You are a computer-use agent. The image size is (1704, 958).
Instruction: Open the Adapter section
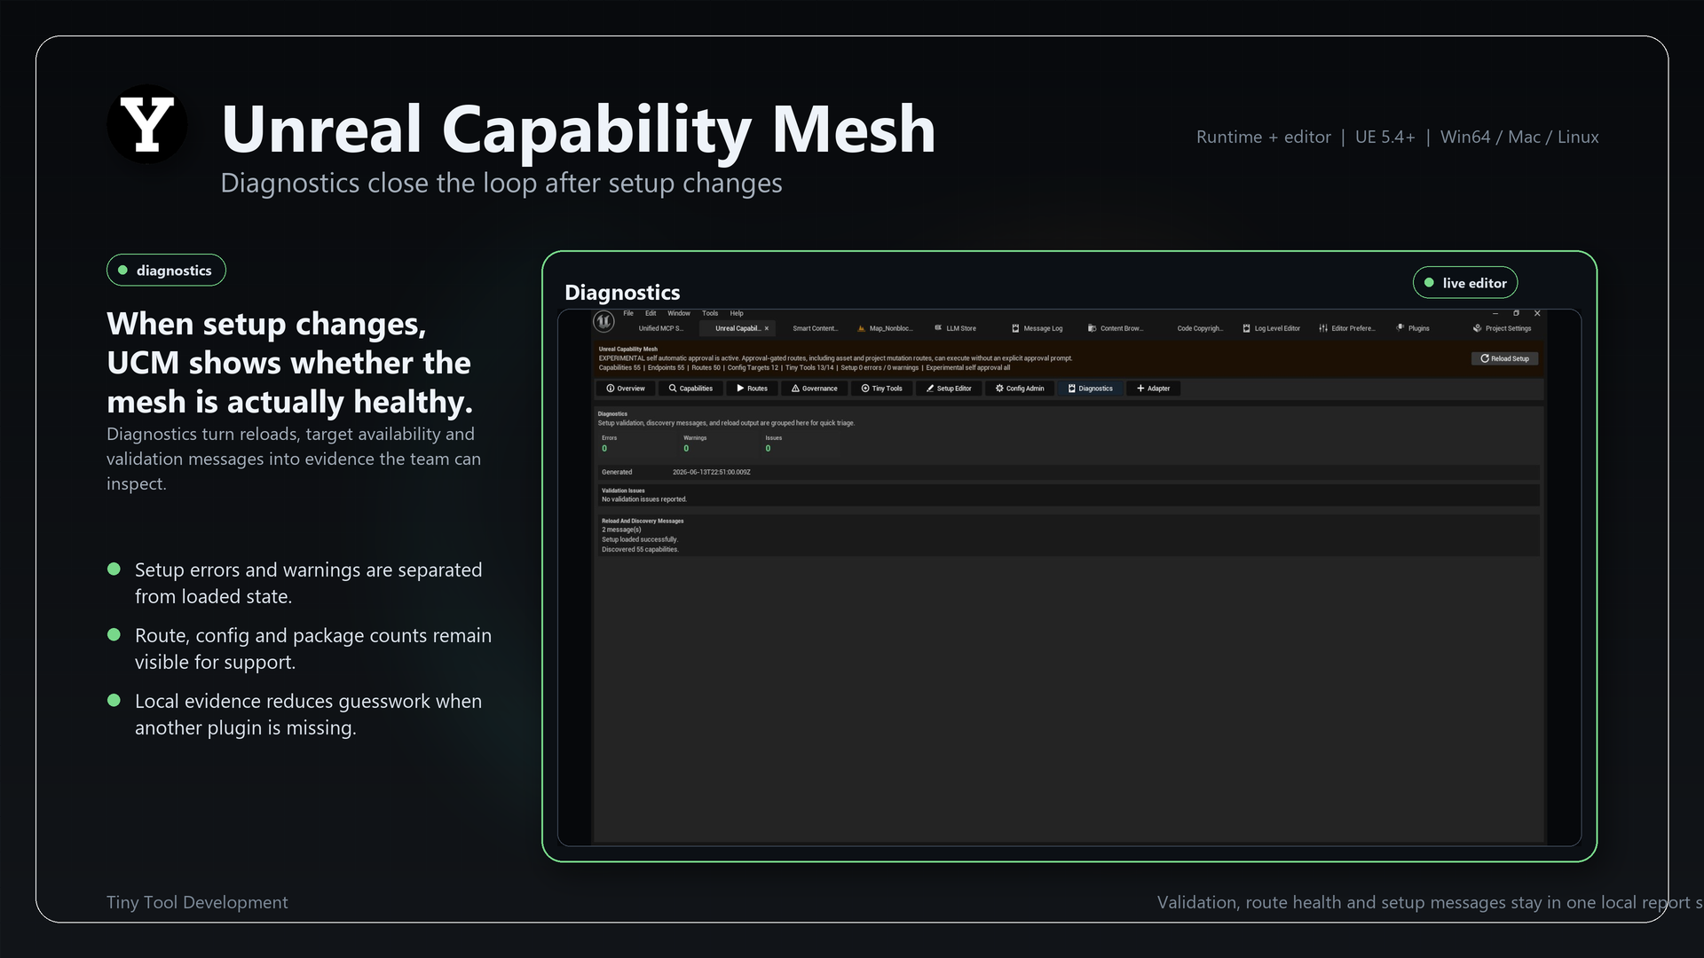(1154, 389)
